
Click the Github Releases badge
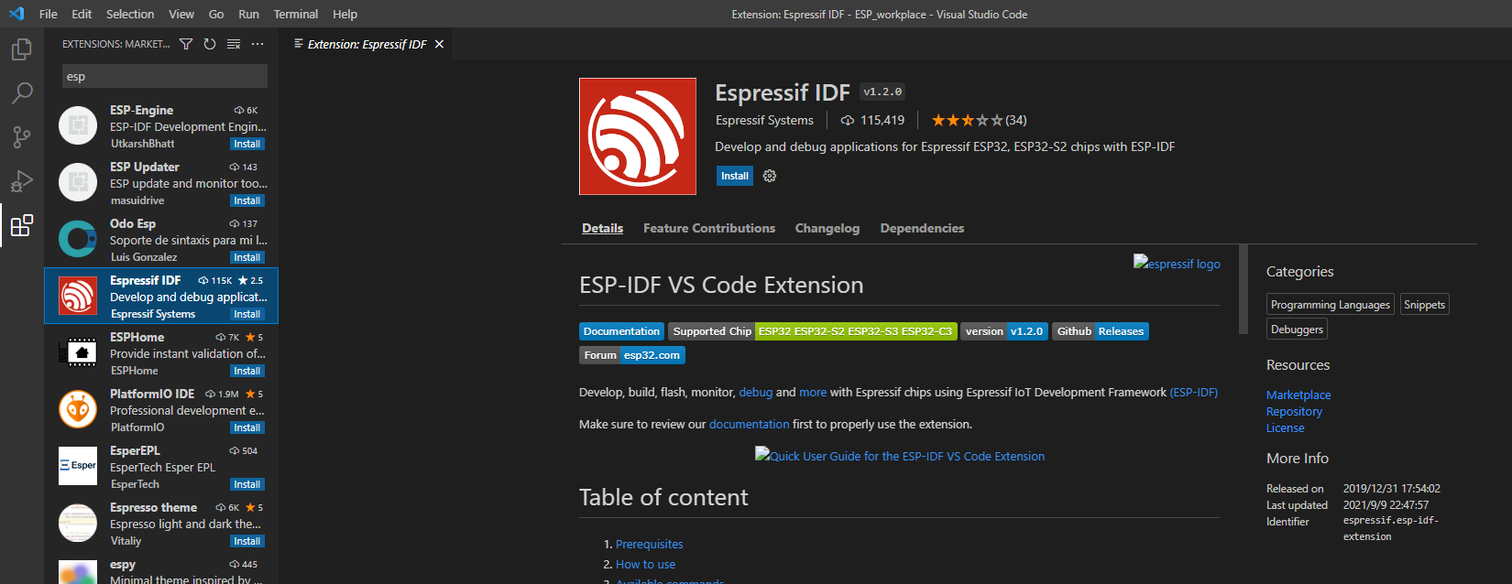tap(1101, 331)
